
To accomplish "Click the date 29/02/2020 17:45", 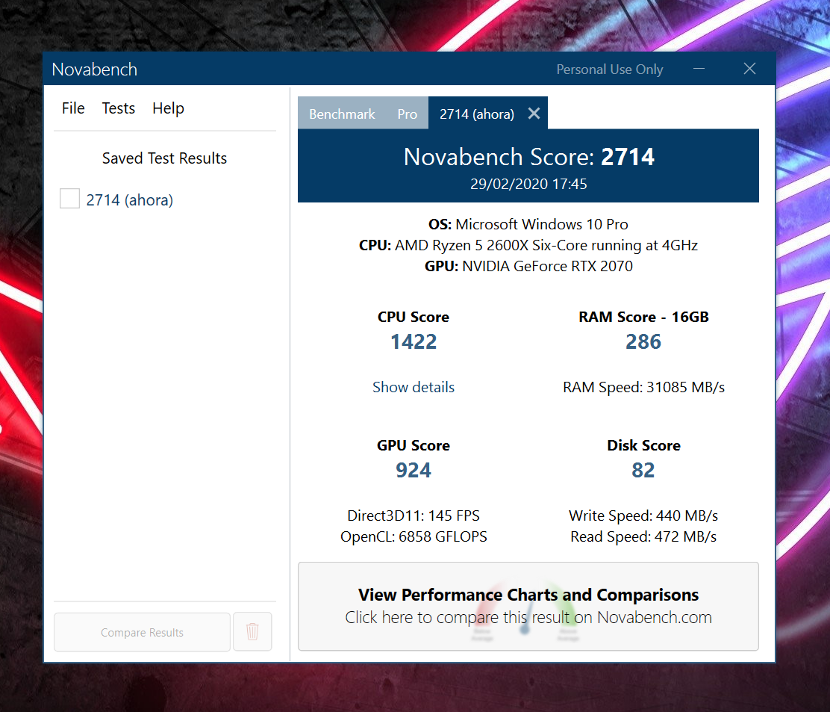I will point(528,184).
